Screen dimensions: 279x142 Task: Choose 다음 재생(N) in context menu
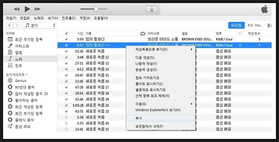pos(160,58)
